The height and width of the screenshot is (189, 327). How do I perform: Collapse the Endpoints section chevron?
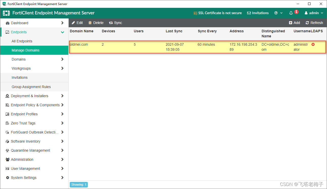pyautogui.click(x=62, y=32)
